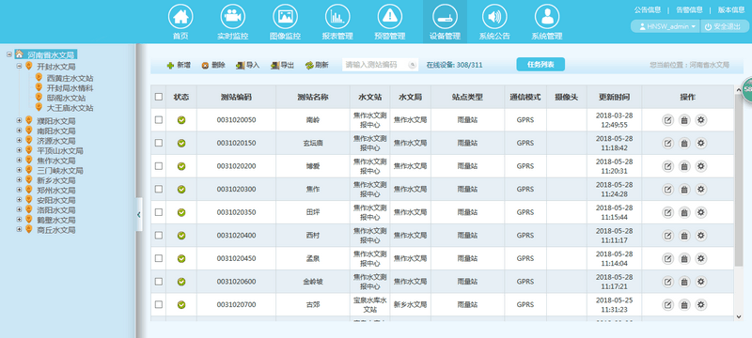752x338 pixels.
Task: Edit the 金岭坡 station row
Action: tap(667, 282)
